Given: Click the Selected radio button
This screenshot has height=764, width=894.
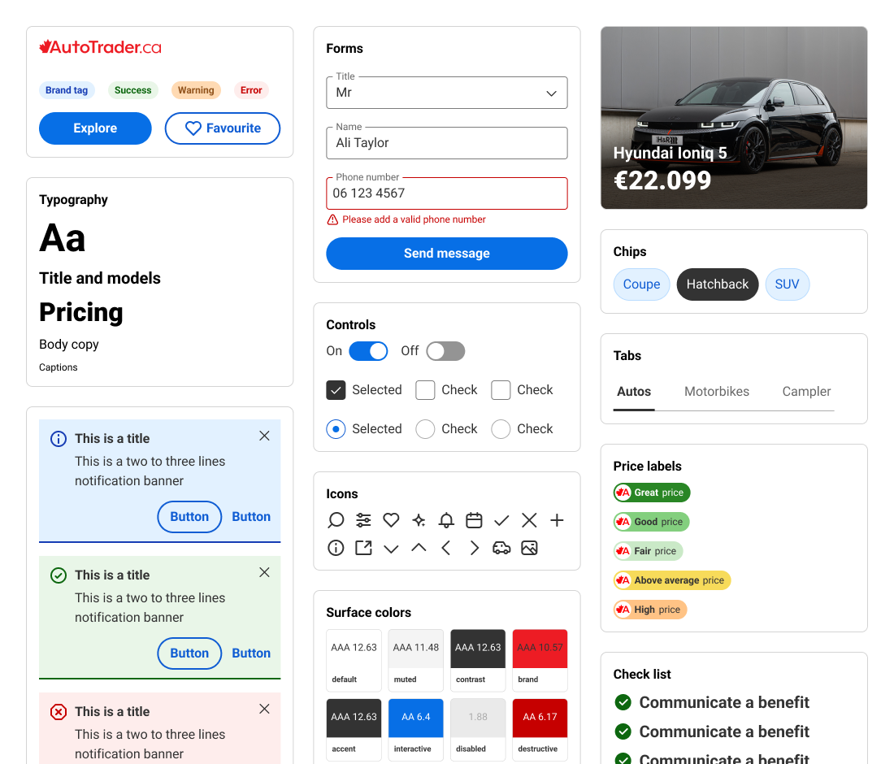Looking at the screenshot, I should click(x=336, y=429).
